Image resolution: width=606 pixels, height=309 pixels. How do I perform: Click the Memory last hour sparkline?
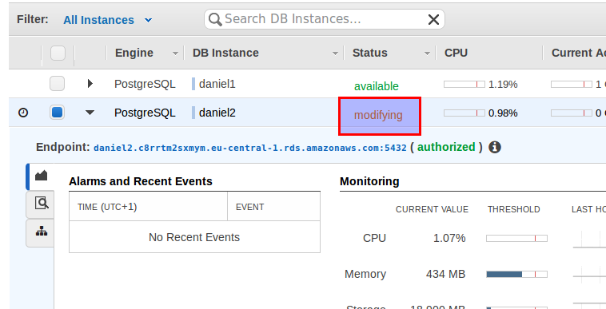589,275
